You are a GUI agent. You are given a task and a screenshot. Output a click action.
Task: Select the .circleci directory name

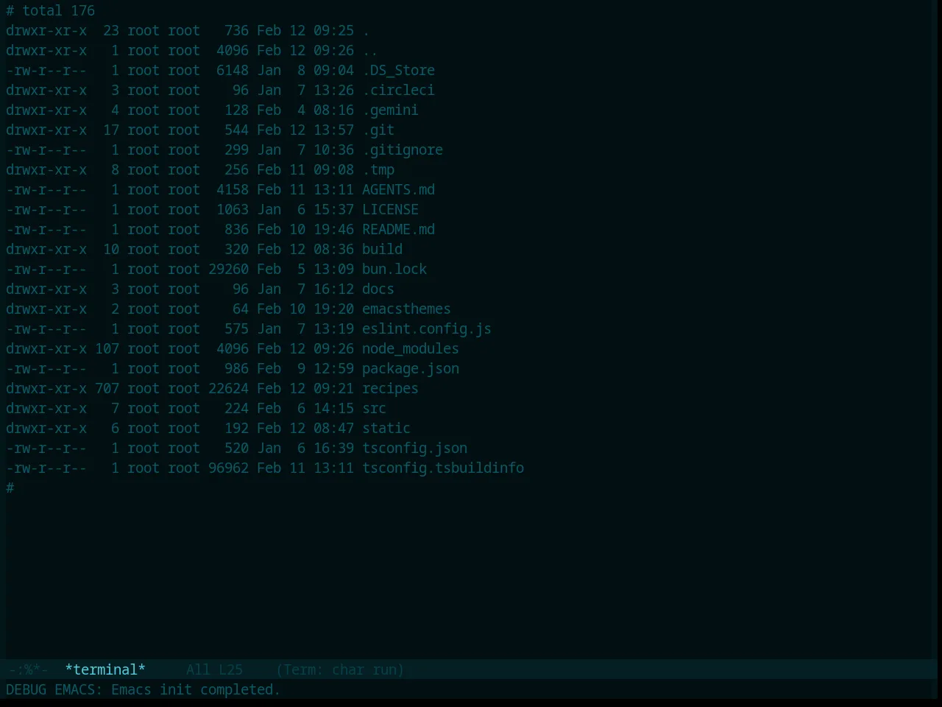click(398, 91)
